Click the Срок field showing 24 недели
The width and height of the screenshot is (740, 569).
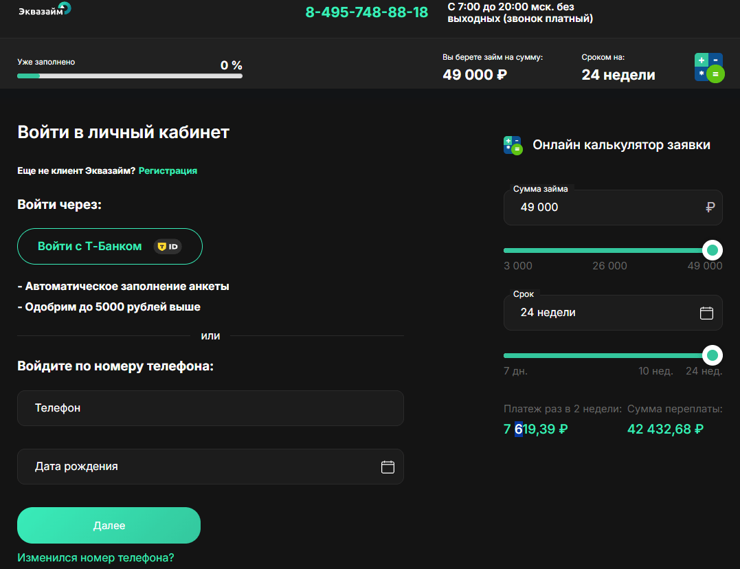tap(613, 313)
